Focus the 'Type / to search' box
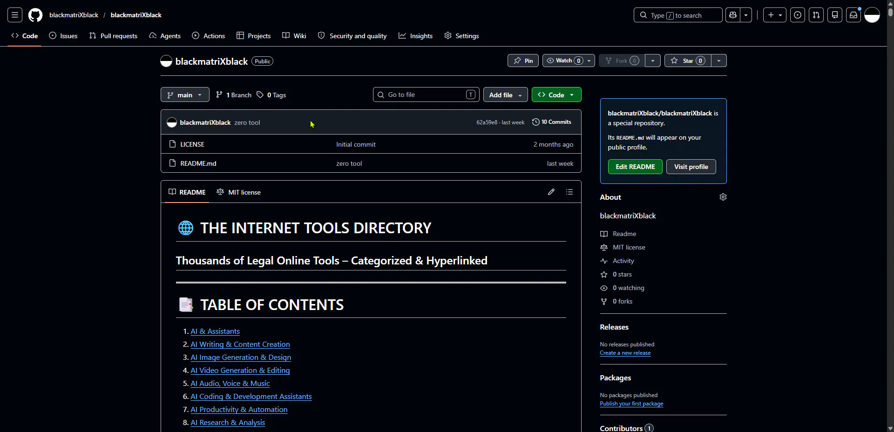Viewport: 894px width, 432px height. click(x=678, y=15)
